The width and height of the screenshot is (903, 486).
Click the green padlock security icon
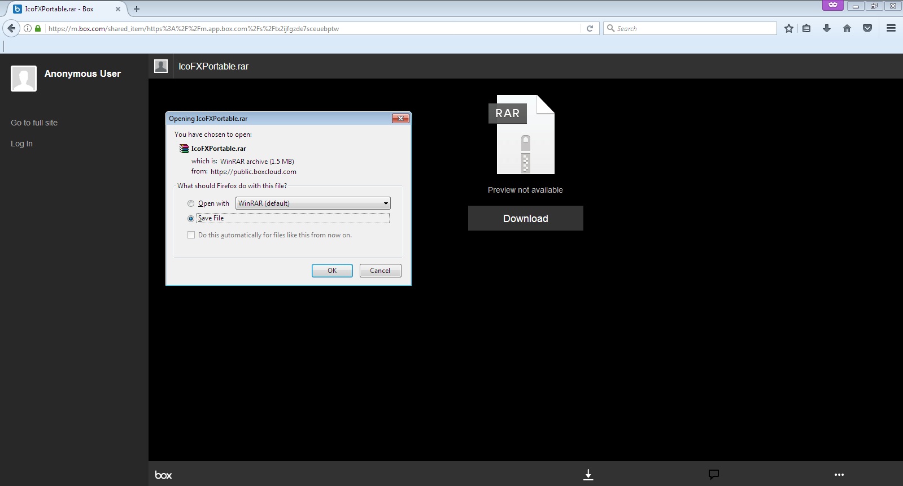[x=38, y=28]
